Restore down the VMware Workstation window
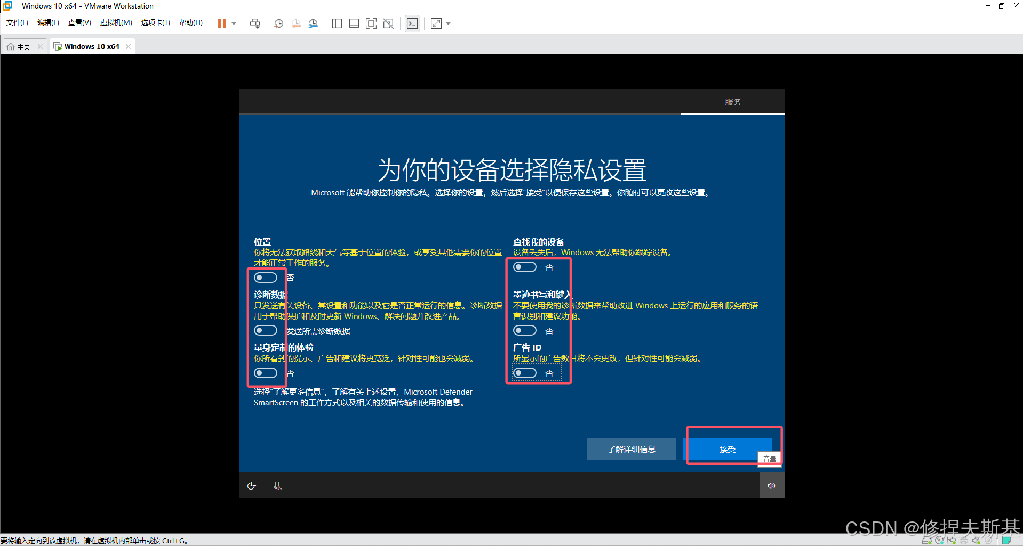 click(1002, 6)
